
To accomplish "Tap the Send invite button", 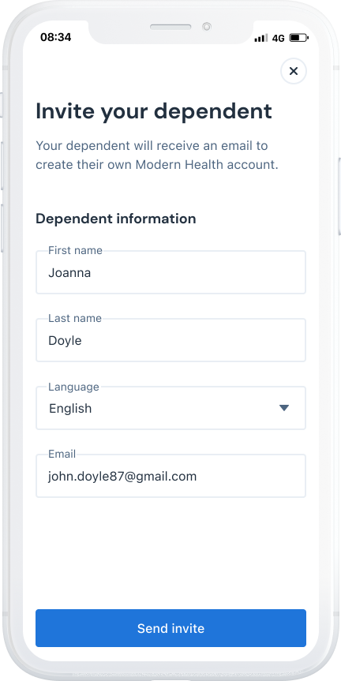I will (170, 628).
